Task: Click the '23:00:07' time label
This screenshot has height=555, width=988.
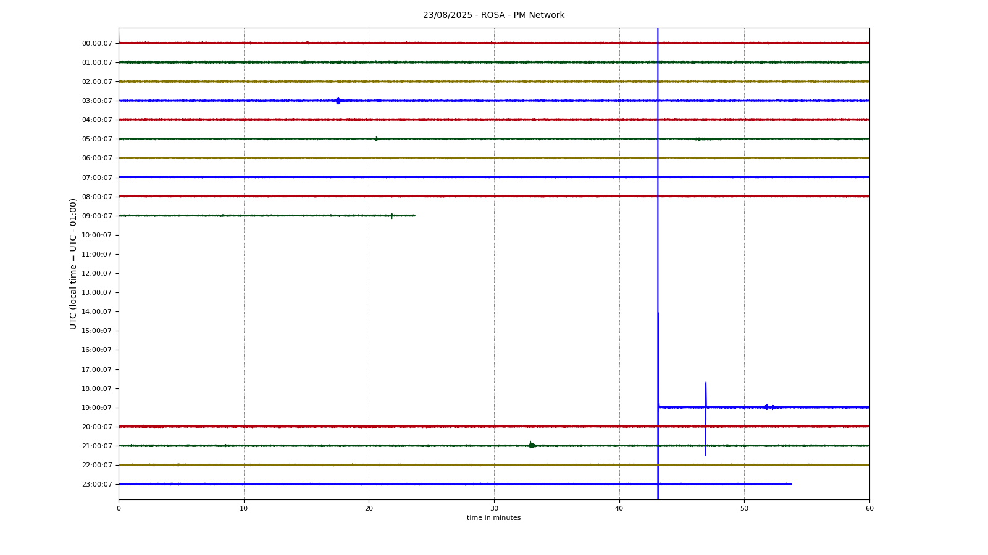Action: tap(97, 484)
